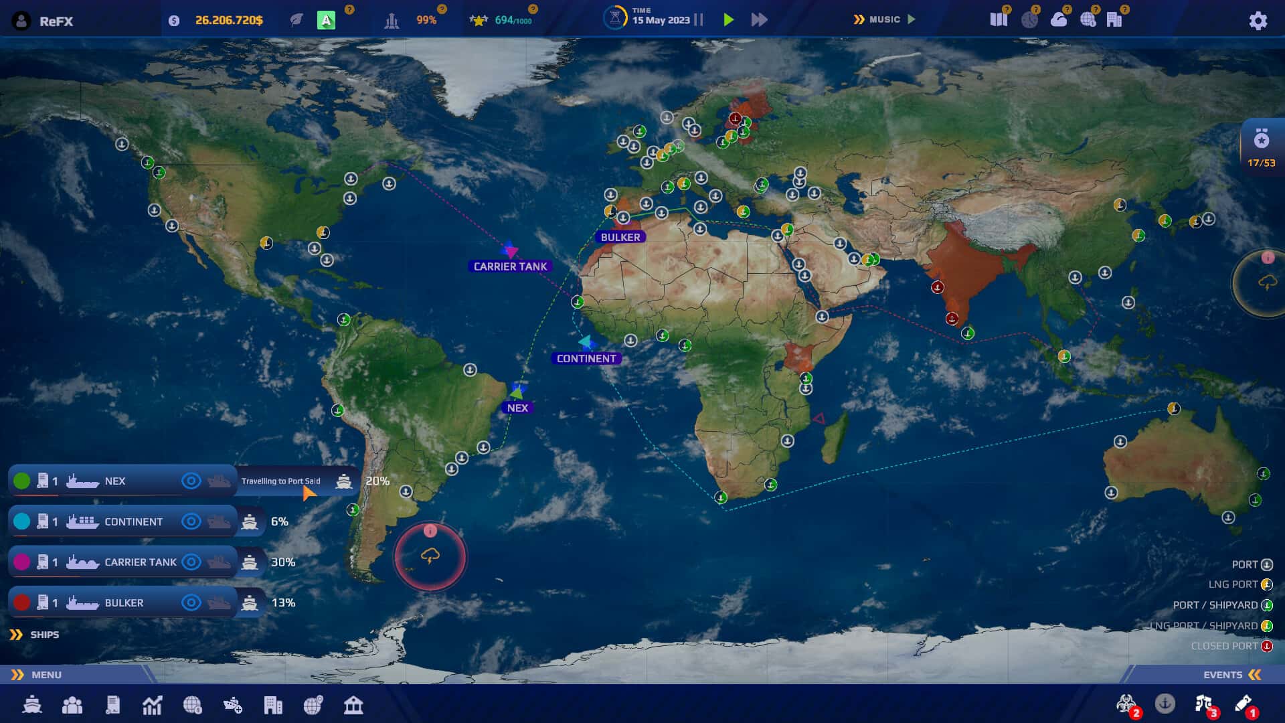The width and height of the screenshot is (1285, 723).
Task: Open the statistics chart icon
Action: click(x=153, y=704)
